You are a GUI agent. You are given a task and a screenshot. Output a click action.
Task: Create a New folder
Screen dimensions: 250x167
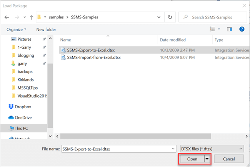(x=46, y=30)
